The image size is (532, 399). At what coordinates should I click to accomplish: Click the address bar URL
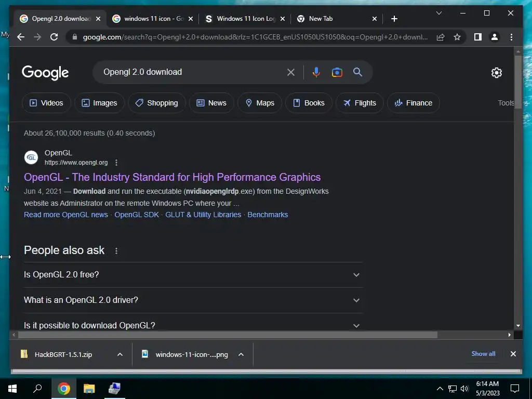[x=255, y=37]
